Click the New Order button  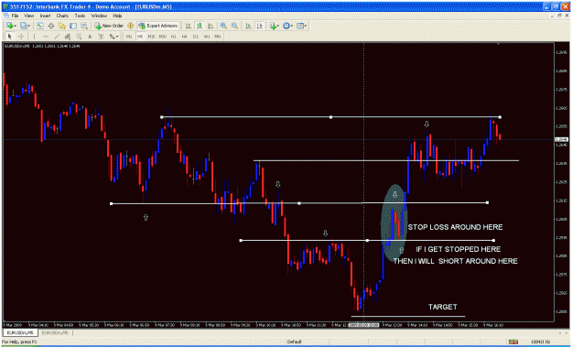(110, 26)
